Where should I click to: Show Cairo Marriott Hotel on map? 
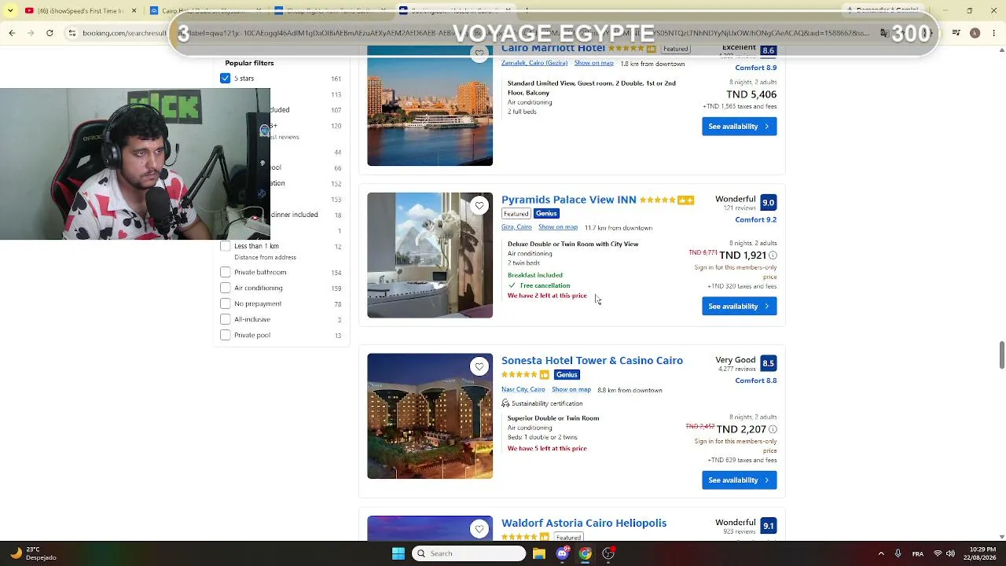[x=594, y=63]
